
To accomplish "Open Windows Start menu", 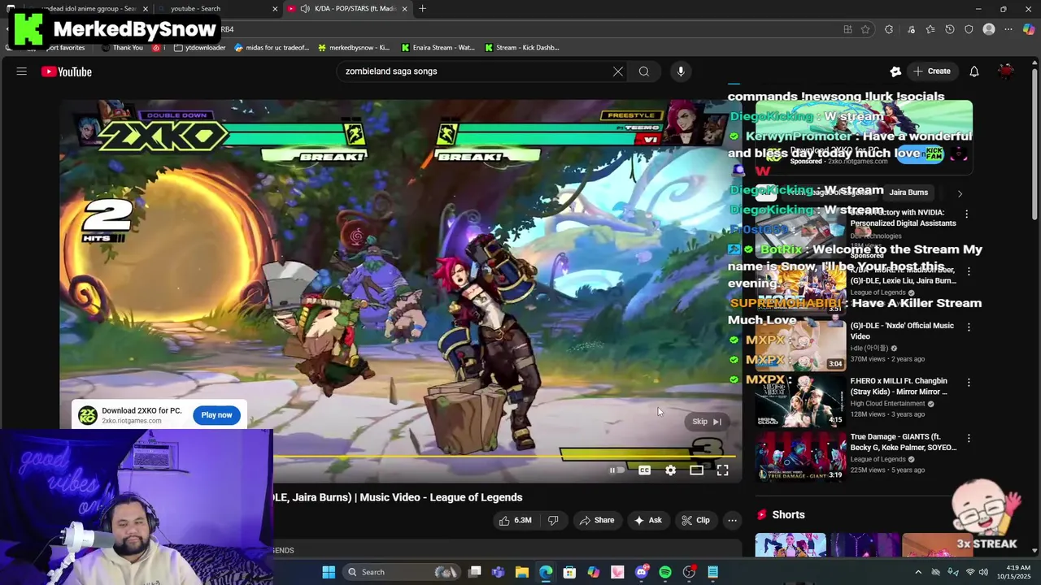I will 329,572.
